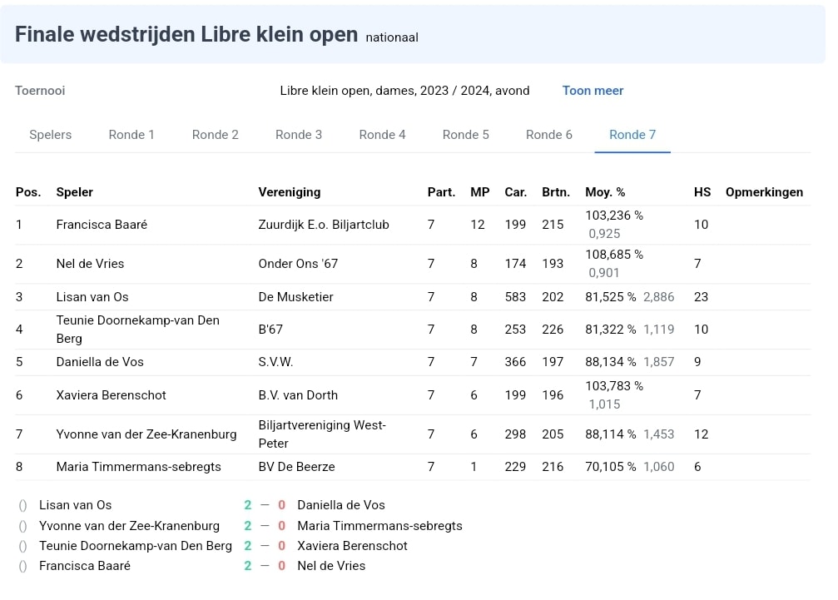Click Teunie Doornekamp-van Den Berg in match results
Image resolution: width=838 pixels, height=600 pixels.
click(136, 546)
